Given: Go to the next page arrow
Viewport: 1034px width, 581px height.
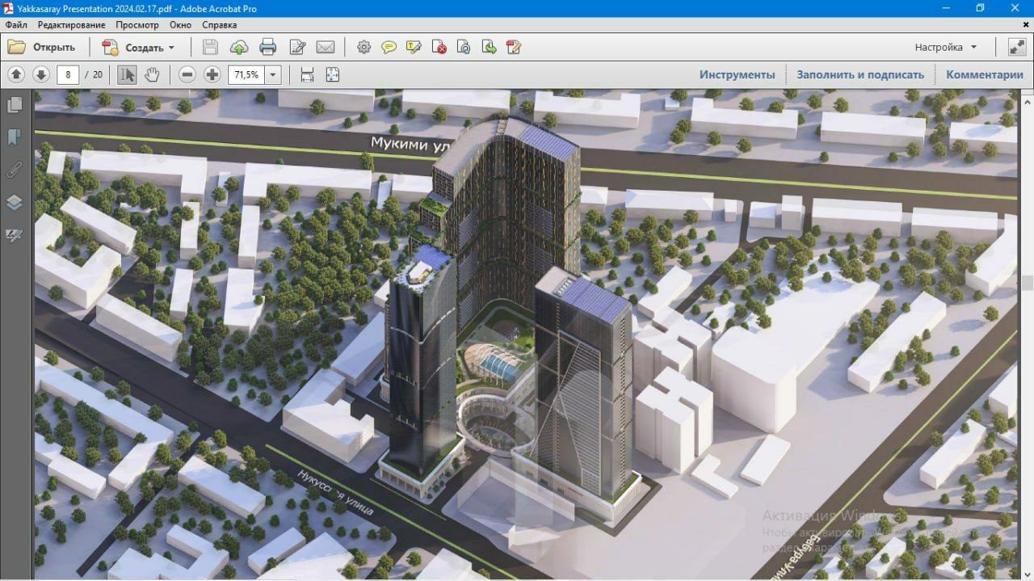Looking at the screenshot, I should pyautogui.click(x=41, y=75).
